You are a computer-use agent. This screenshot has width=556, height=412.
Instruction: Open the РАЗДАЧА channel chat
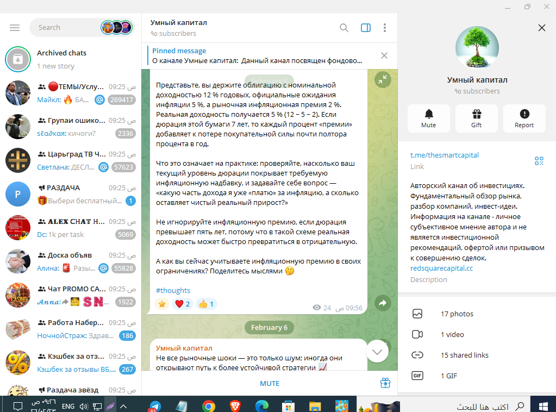coord(71,194)
